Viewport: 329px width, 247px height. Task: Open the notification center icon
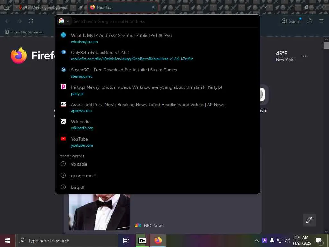coord(319,241)
